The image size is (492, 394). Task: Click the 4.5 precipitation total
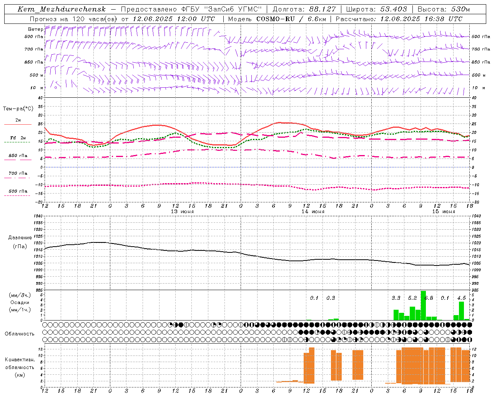pyautogui.click(x=461, y=298)
